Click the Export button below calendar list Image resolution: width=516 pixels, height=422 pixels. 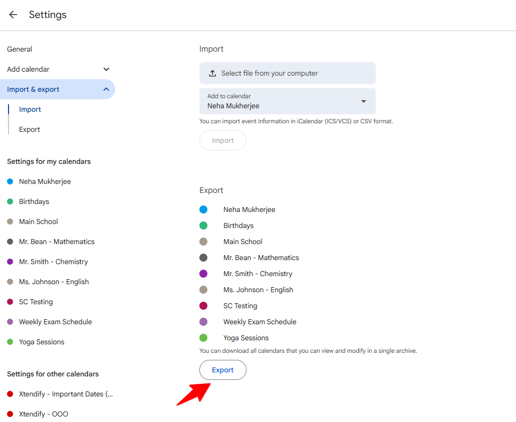(x=223, y=370)
